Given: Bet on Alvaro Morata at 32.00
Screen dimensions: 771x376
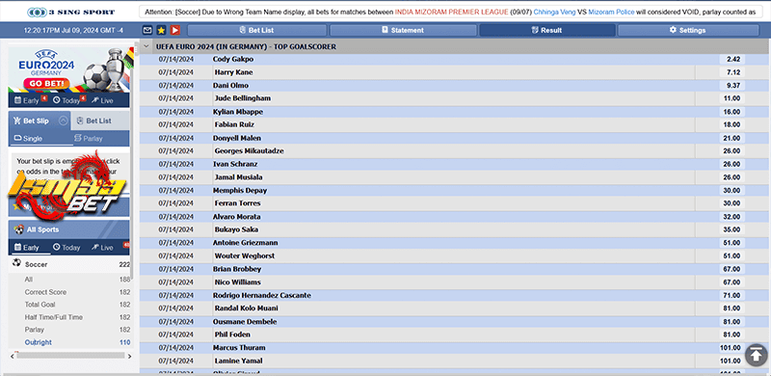Looking at the screenshot, I should click(x=733, y=217).
